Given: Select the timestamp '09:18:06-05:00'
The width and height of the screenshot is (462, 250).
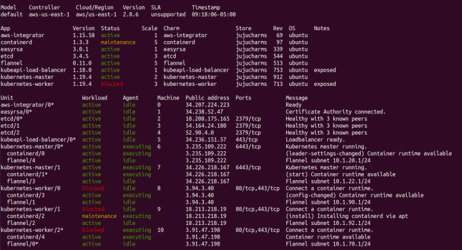Looking at the screenshot, I should [214, 15].
